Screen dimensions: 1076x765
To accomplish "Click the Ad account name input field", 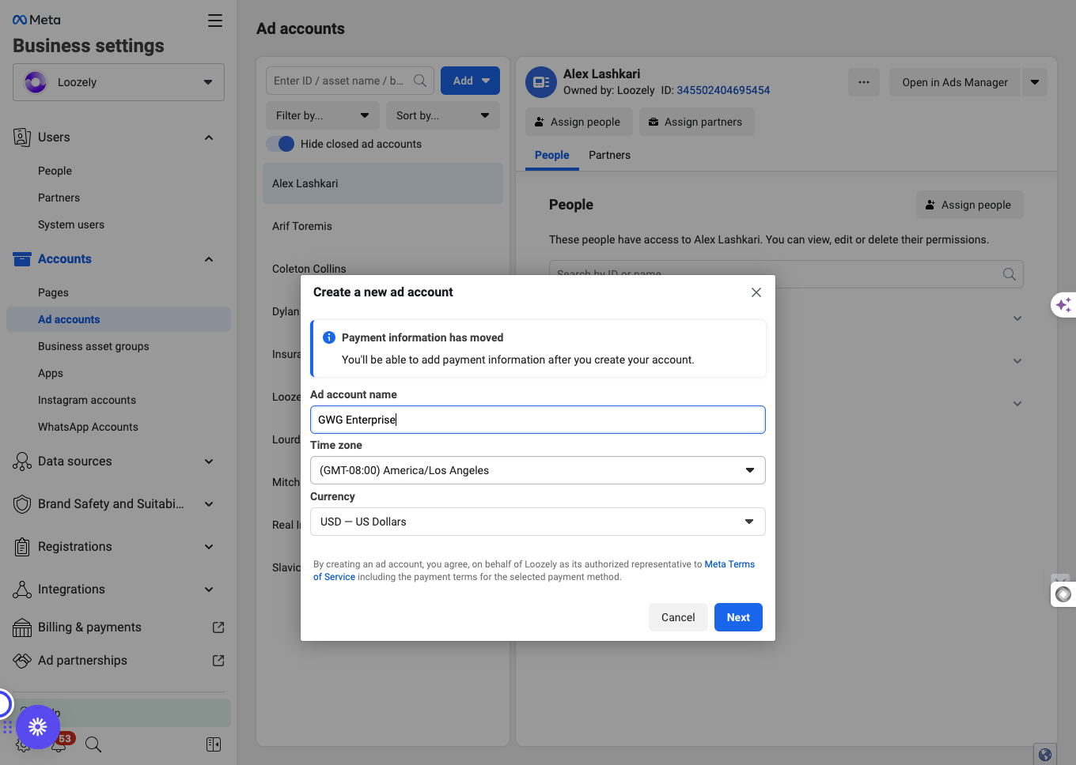I will point(538,420).
